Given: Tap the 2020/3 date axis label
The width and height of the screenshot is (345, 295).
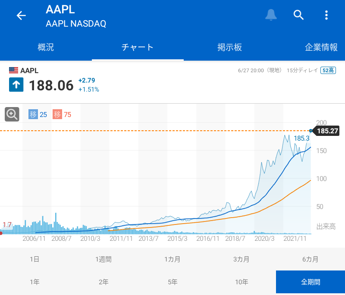Looking at the screenshot, I should pos(264,238).
